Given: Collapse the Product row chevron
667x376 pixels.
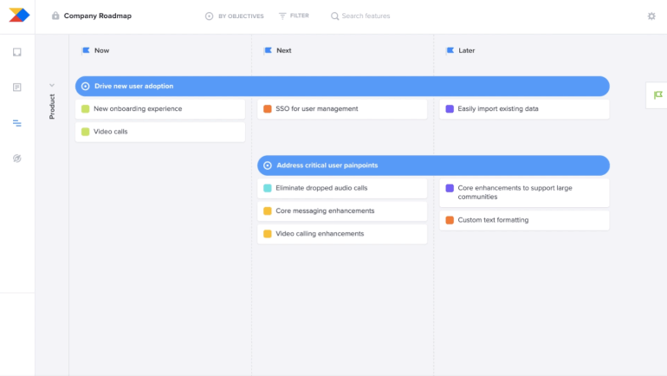Looking at the screenshot, I should pos(52,85).
